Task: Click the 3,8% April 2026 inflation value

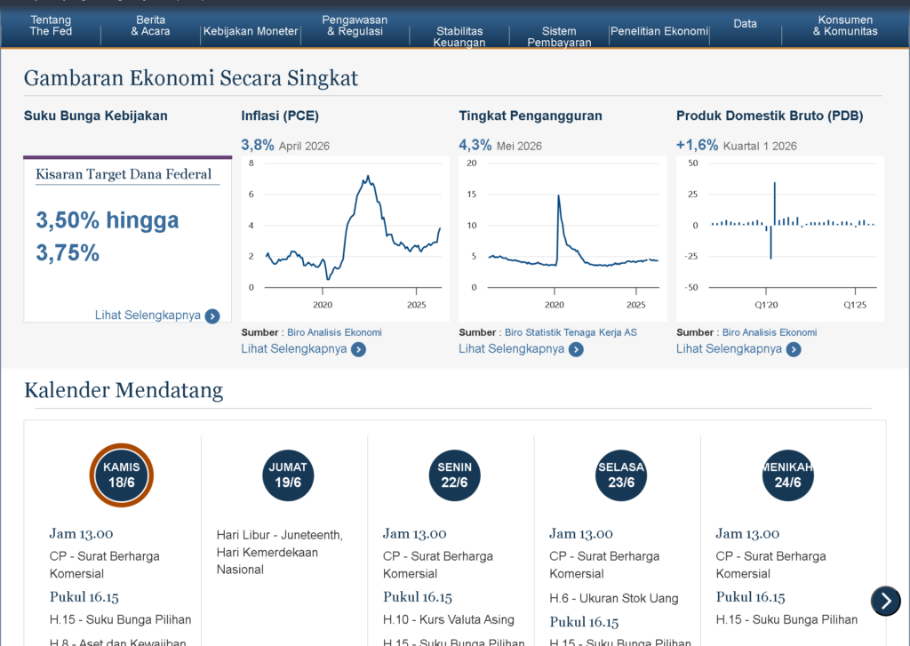Action: tap(285, 145)
